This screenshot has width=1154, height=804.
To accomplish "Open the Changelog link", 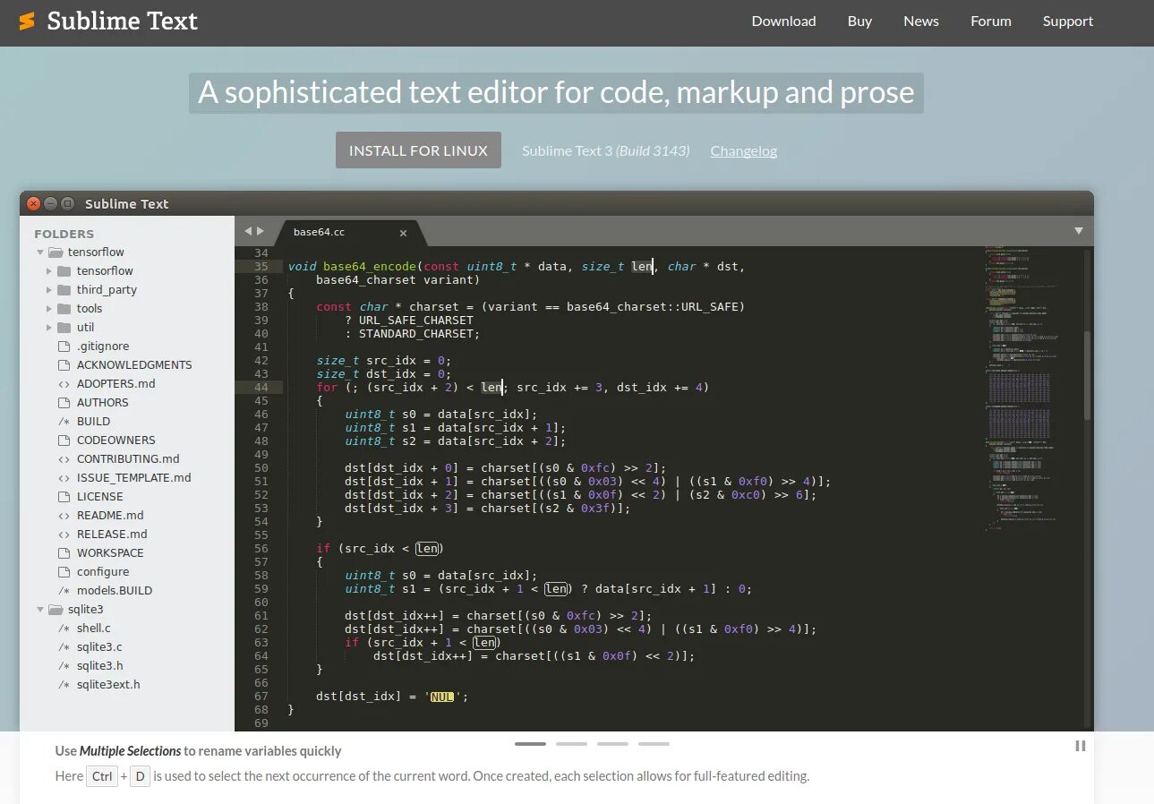I will (743, 150).
